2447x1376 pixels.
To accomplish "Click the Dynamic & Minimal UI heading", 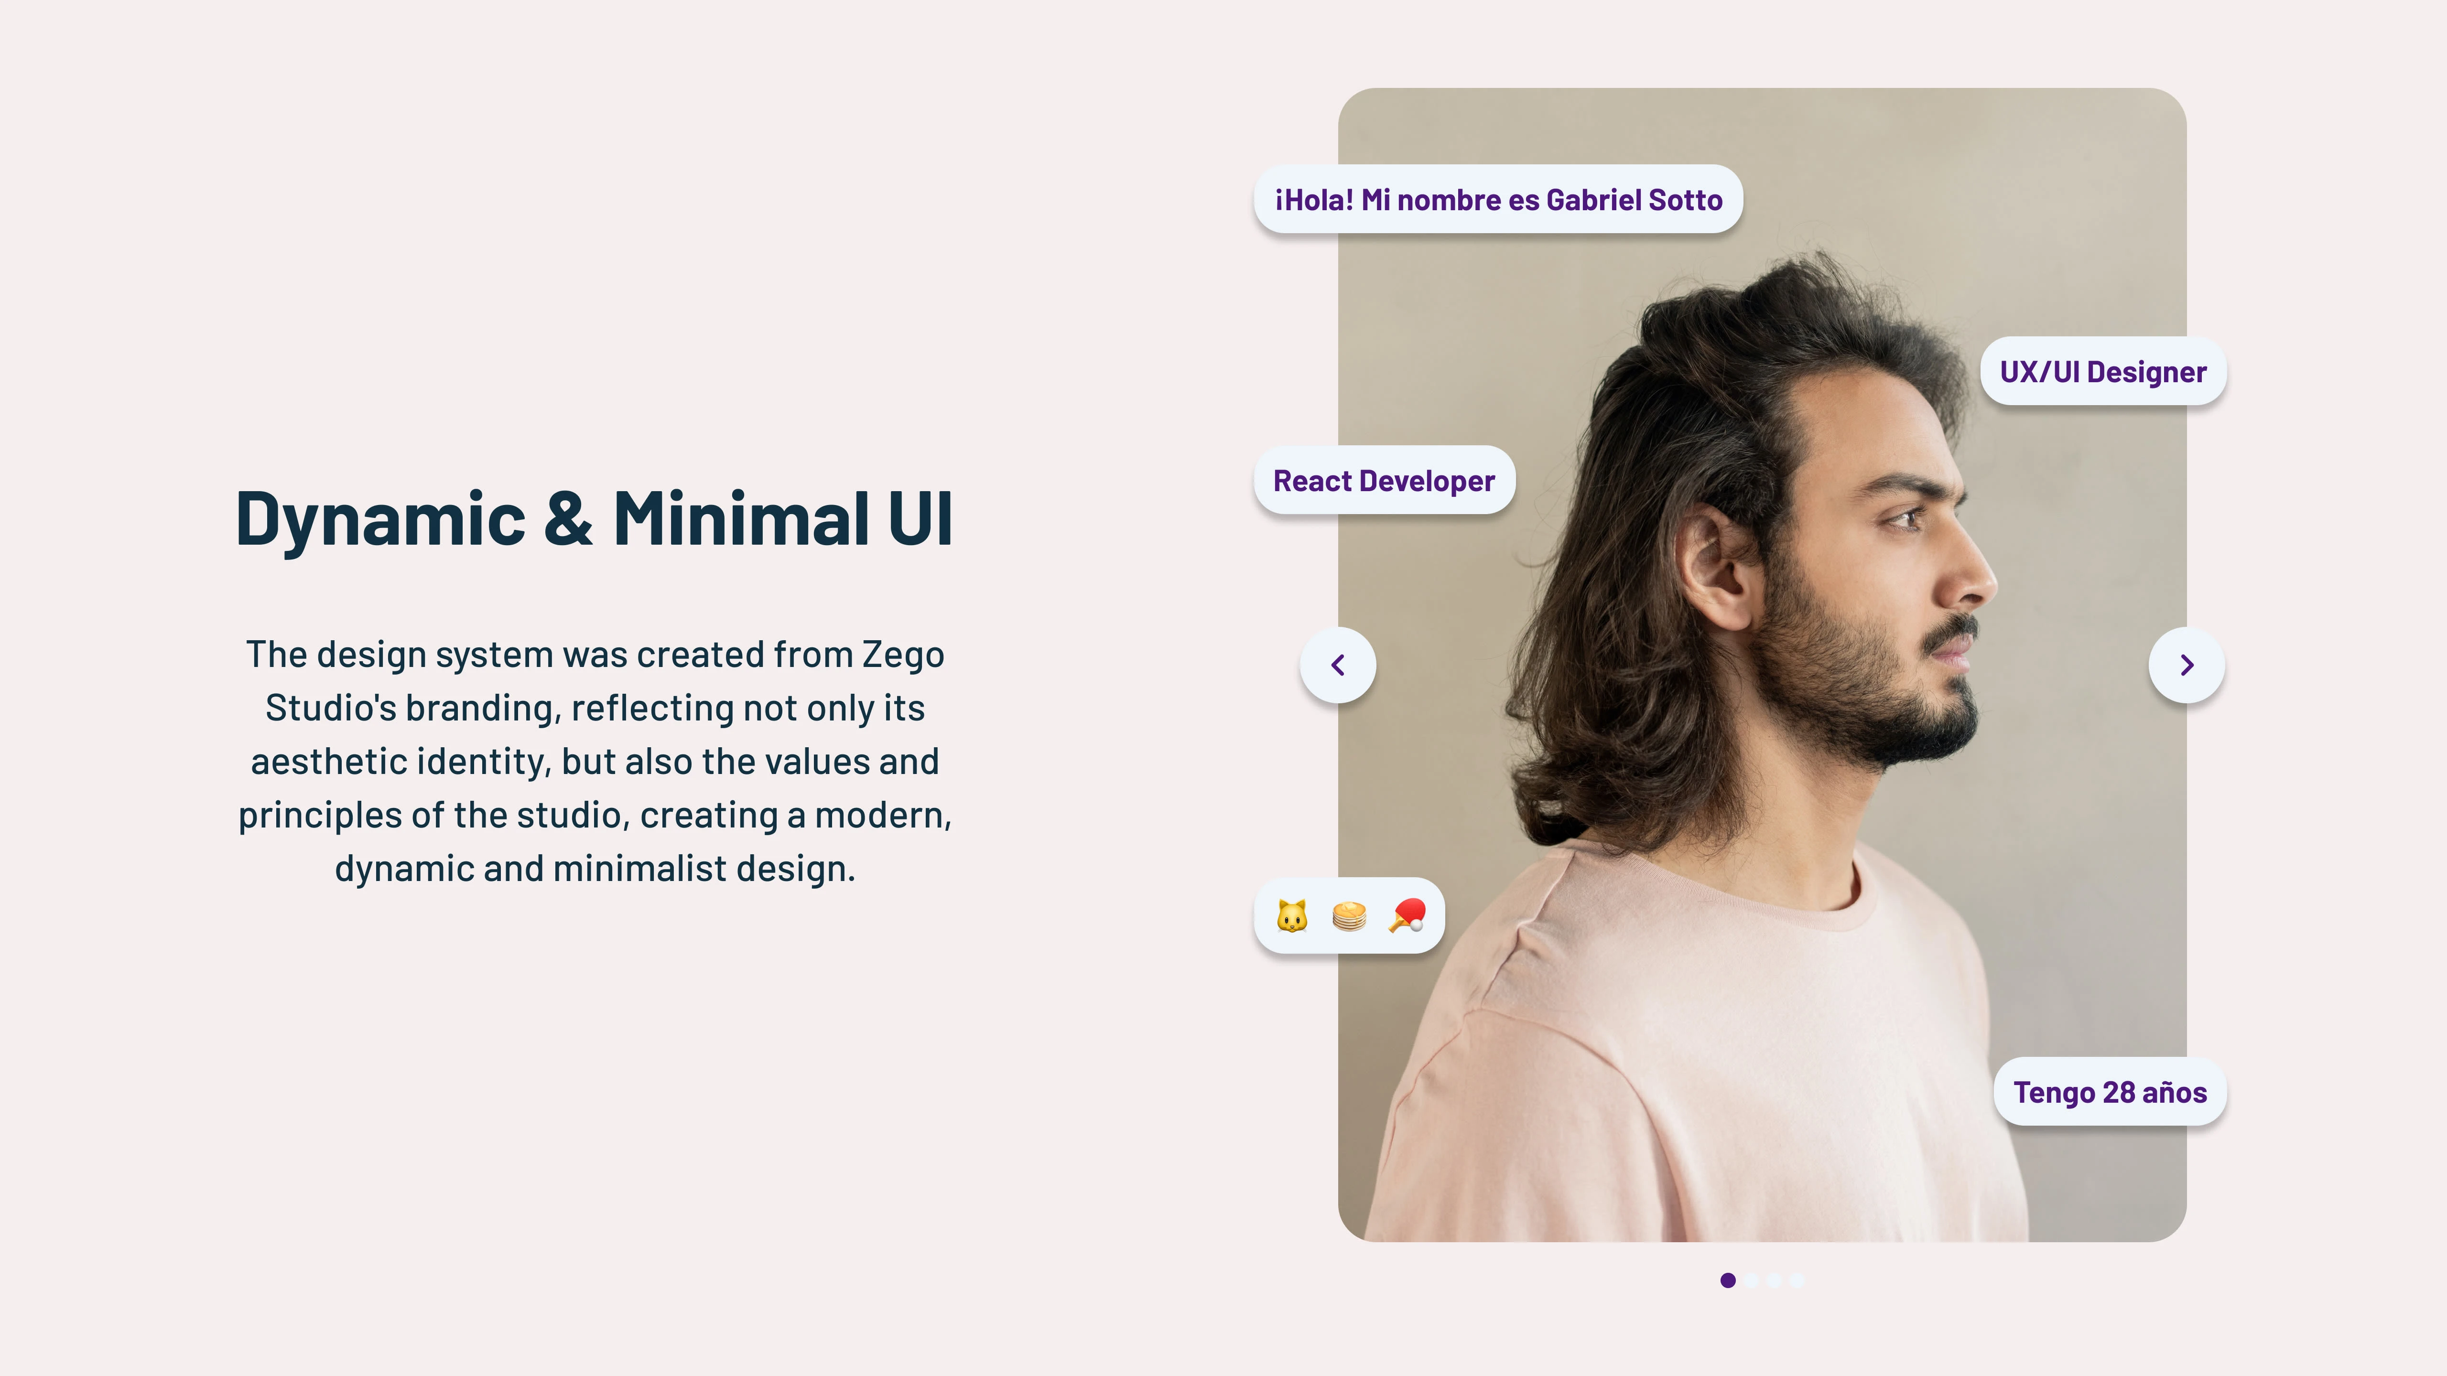I will point(594,518).
